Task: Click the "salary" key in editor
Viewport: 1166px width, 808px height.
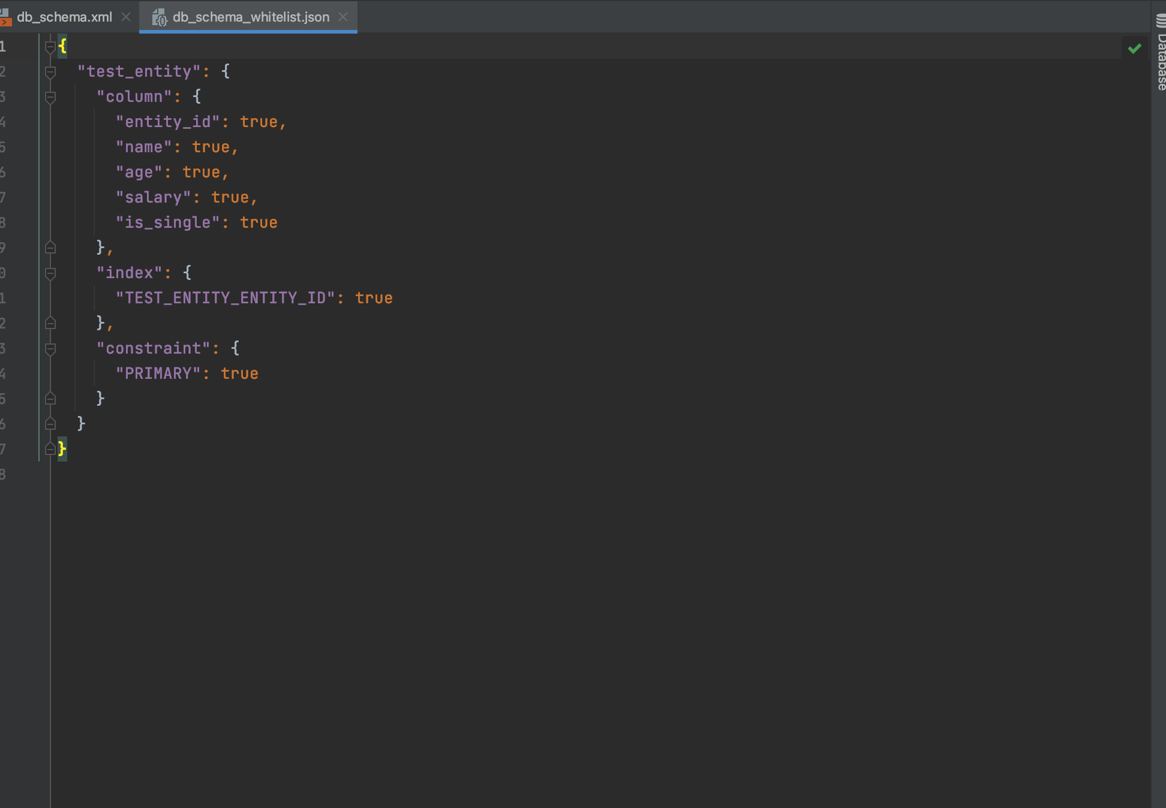Action: pos(153,197)
